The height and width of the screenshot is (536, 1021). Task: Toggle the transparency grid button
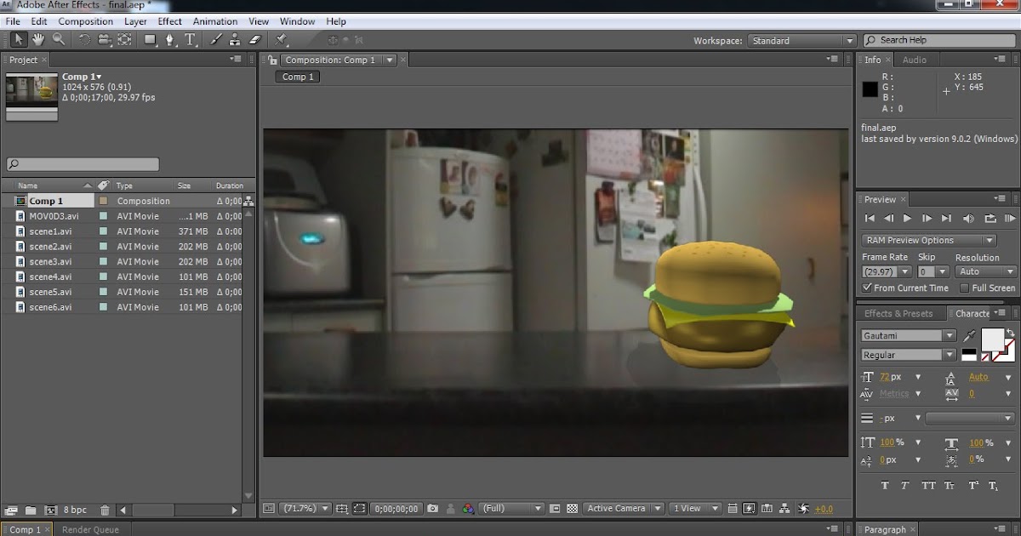pos(573,509)
